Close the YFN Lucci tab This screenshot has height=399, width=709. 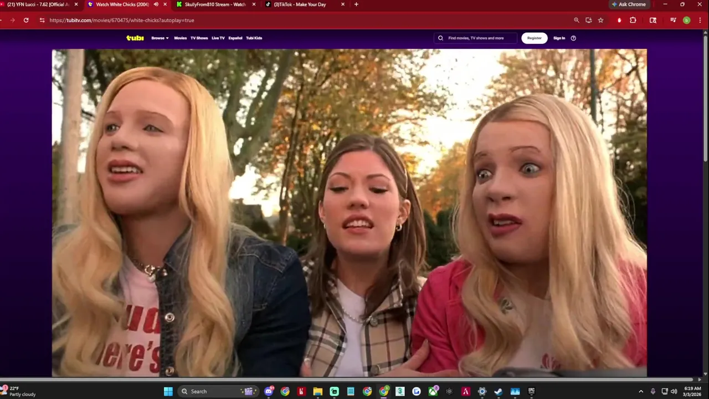pyautogui.click(x=76, y=4)
